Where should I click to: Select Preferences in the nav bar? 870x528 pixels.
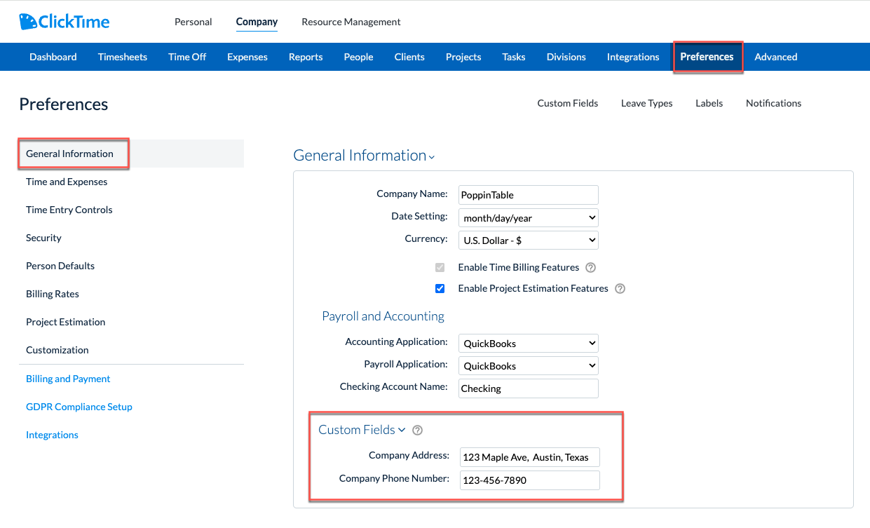coord(707,57)
